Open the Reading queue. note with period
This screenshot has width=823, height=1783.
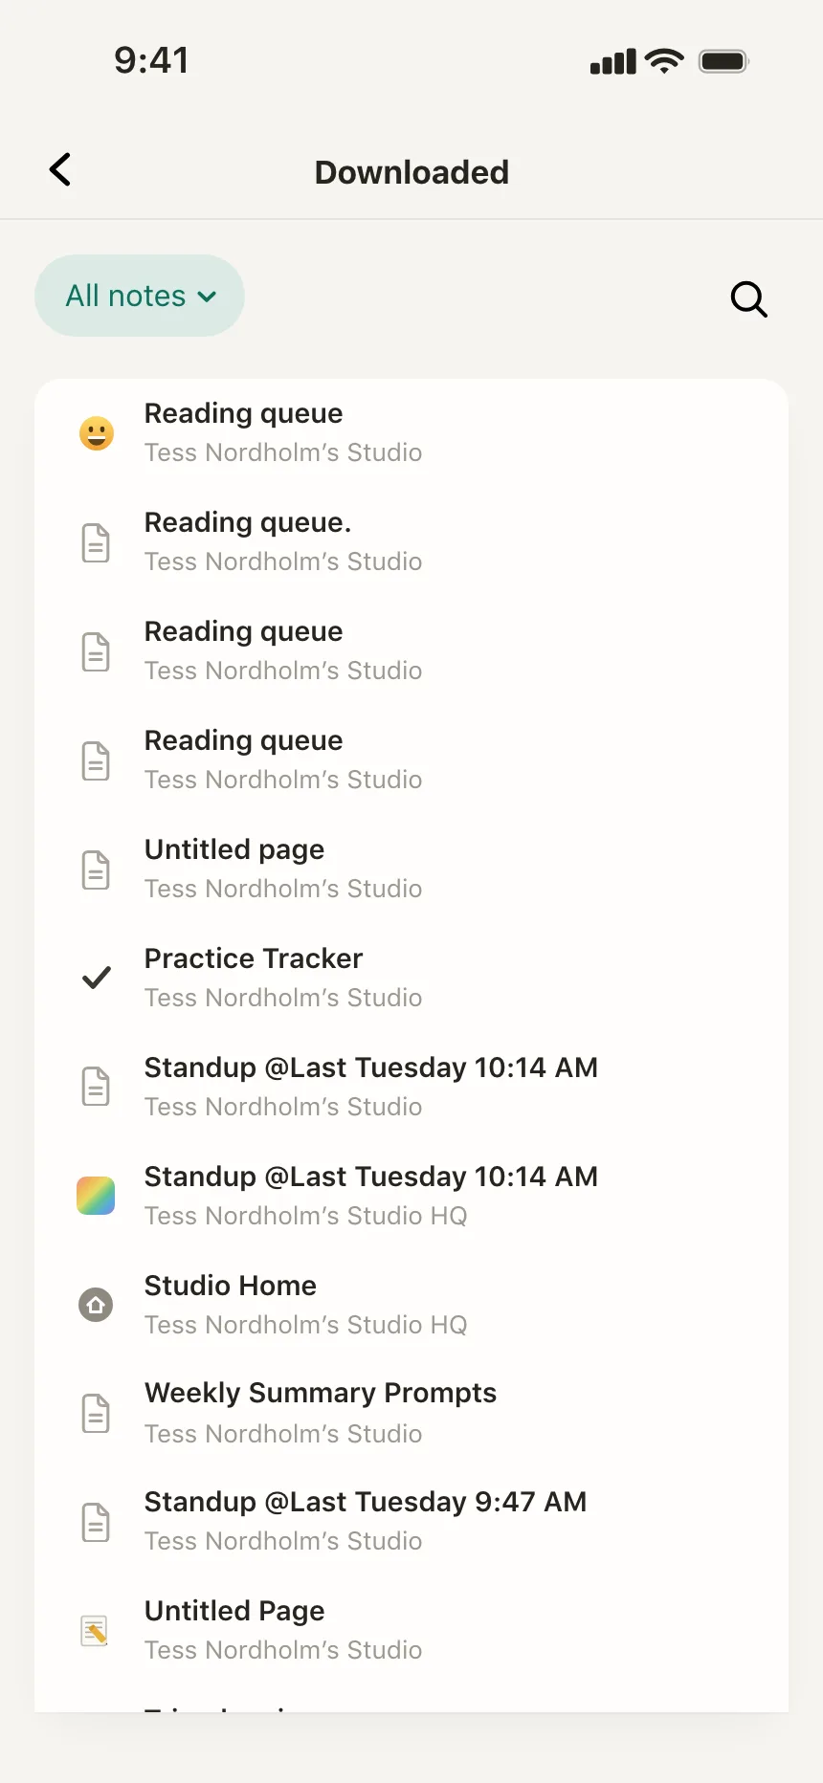(411, 542)
